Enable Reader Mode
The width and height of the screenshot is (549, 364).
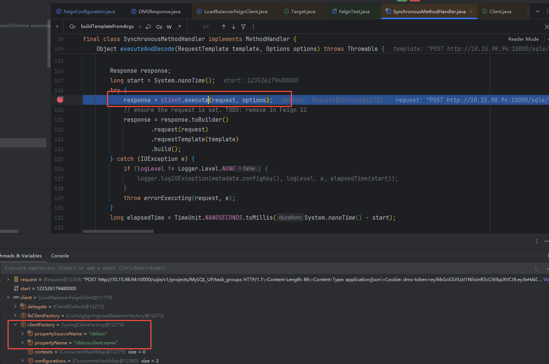523,39
